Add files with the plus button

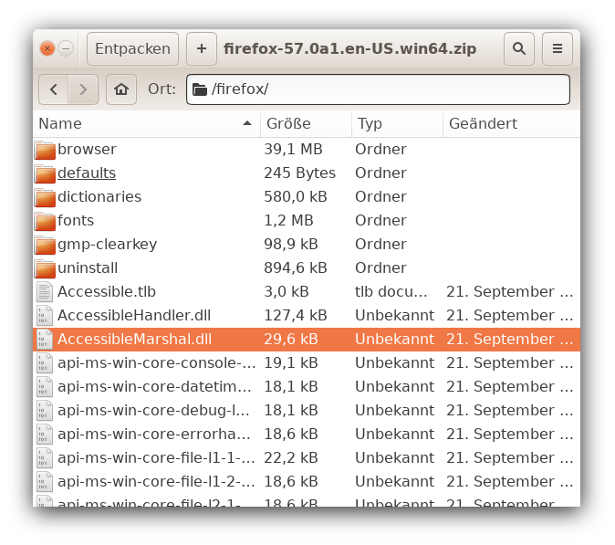point(202,49)
